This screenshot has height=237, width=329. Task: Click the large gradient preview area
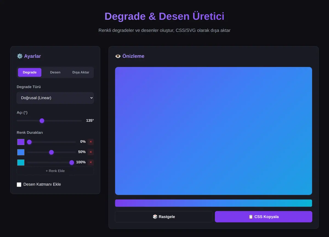[214, 131]
